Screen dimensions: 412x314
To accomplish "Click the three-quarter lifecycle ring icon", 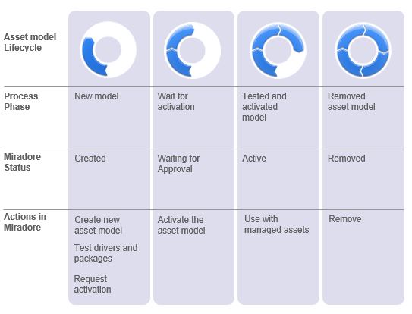I will point(278,51).
